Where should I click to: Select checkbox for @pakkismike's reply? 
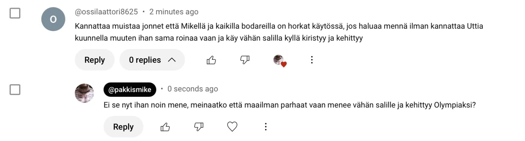point(15,90)
